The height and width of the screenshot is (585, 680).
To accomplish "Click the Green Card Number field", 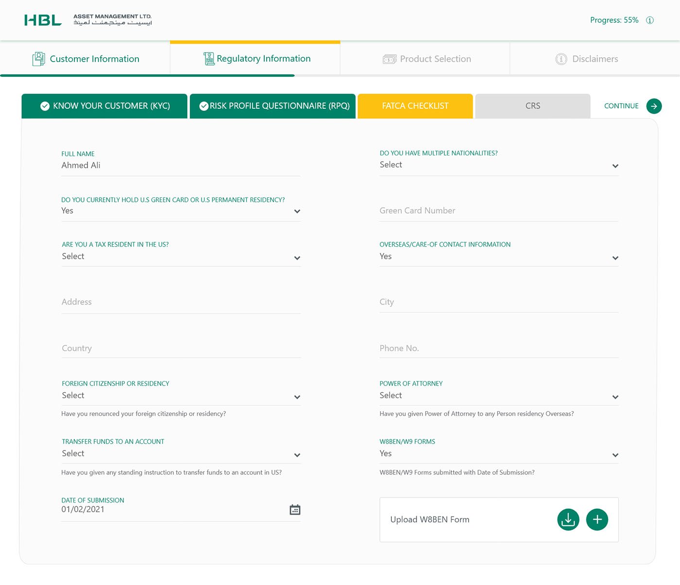I will pyautogui.click(x=499, y=211).
